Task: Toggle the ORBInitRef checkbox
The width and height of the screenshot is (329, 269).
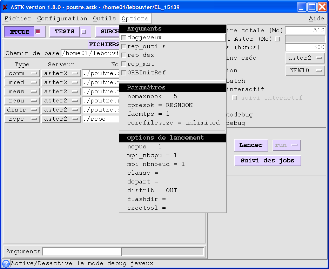Action: click(x=123, y=73)
